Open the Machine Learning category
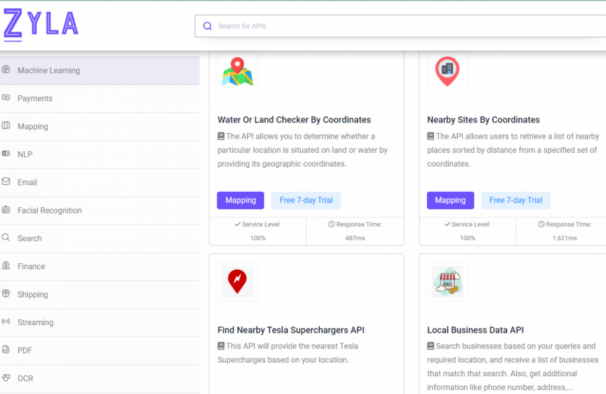Image resolution: width=606 pixels, height=394 pixels. pyautogui.click(x=99, y=70)
